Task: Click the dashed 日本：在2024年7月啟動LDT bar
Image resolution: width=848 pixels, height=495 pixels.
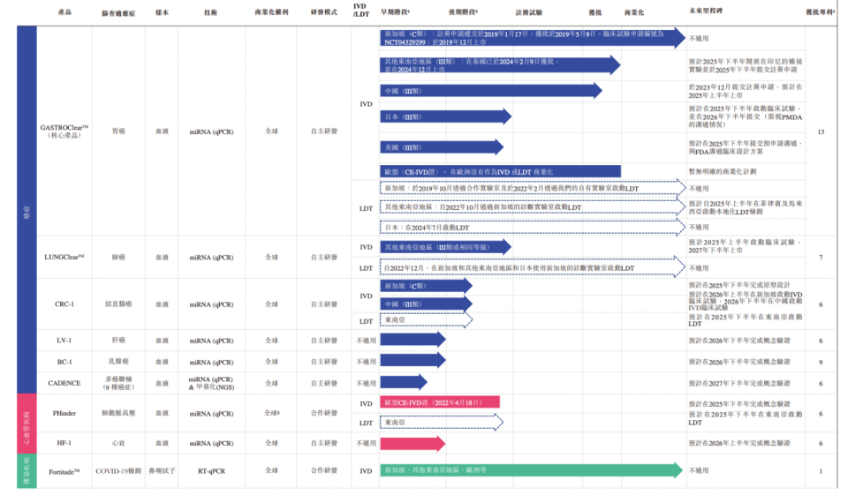Action: click(533, 228)
